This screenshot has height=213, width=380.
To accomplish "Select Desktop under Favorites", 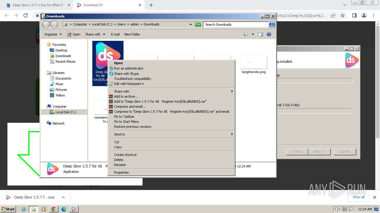I will [61, 50].
